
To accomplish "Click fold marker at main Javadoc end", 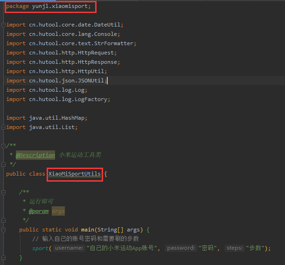I will pyautogui.click(x=3, y=220).
